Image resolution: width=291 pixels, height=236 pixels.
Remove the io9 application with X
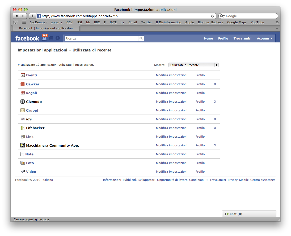click(215, 119)
